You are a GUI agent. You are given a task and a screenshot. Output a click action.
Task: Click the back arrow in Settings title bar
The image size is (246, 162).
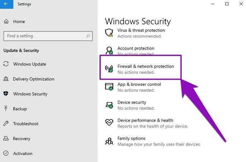pyautogui.click(x=6, y=4)
